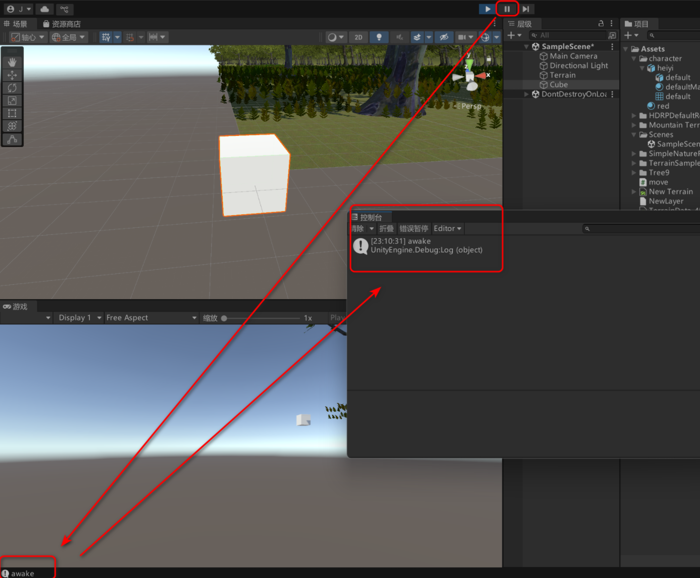Select the red material asset
700x578 pixels.
658,106
